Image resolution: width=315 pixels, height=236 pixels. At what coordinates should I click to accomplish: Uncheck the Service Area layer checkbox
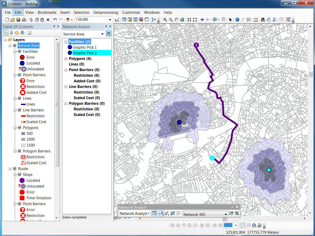coord(15,46)
